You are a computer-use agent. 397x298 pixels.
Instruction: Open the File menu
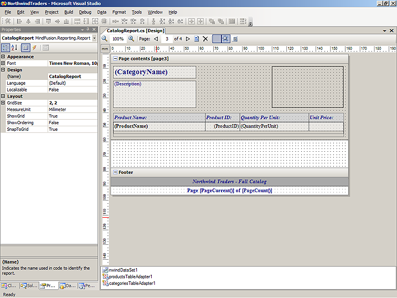coord(8,12)
